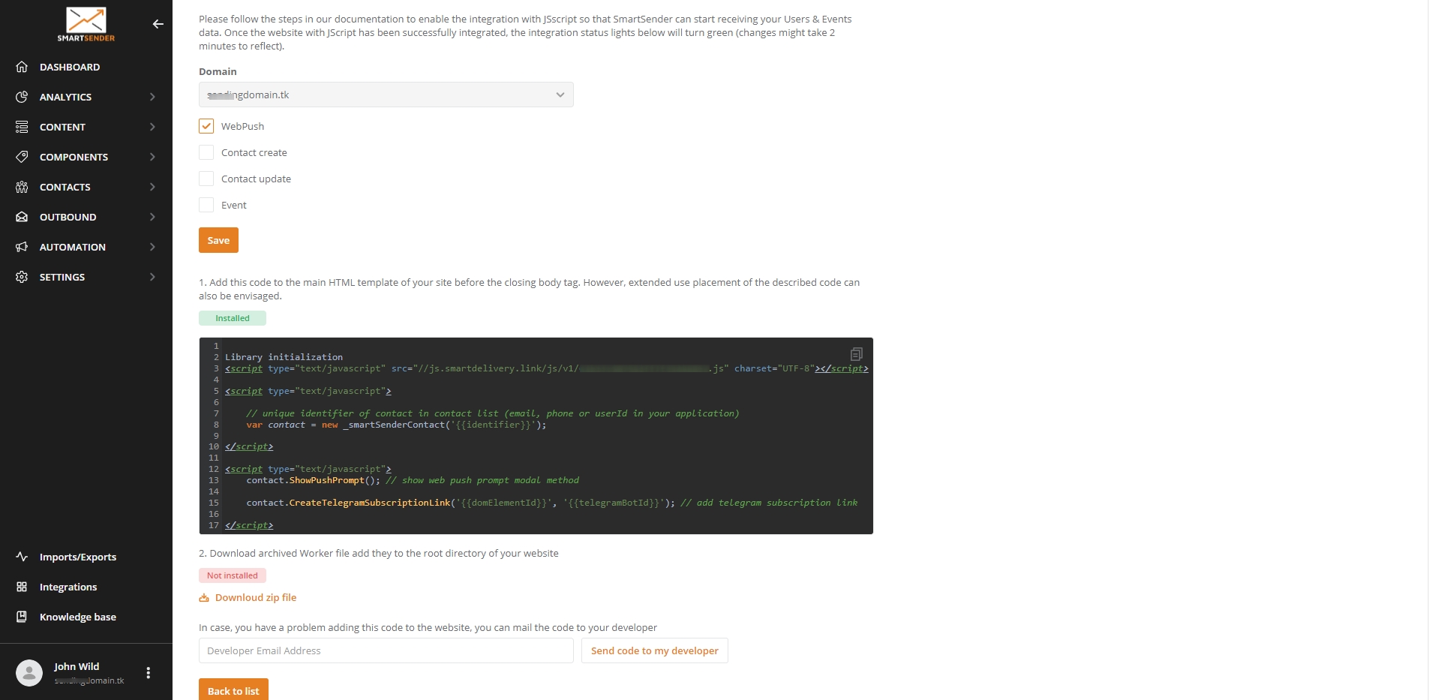Click the Contacts people icon

pyautogui.click(x=22, y=187)
